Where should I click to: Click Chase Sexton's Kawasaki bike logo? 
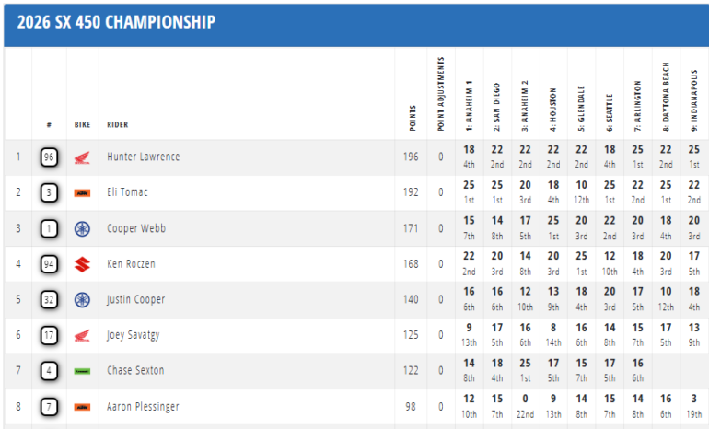pos(82,371)
